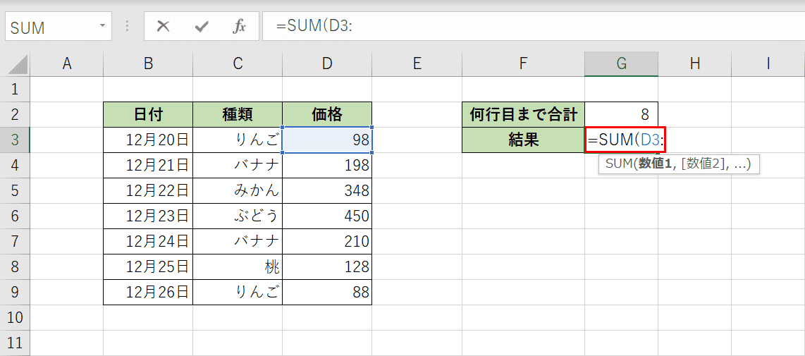Select row 7 header
Viewport: 805px width, 356px height.
point(15,241)
